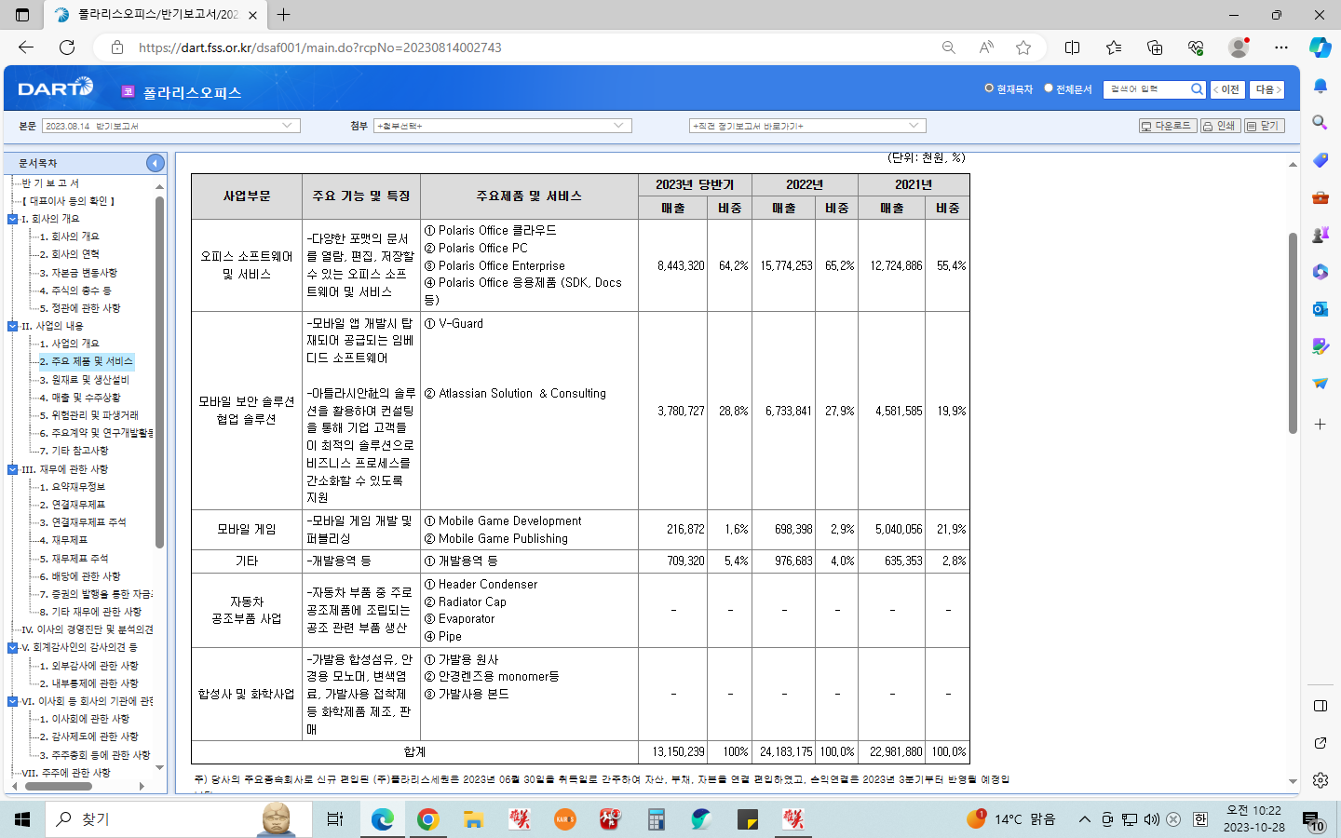Collapse the document outline panel arrow
Image resolution: width=1341 pixels, height=838 pixels.
coord(156,163)
